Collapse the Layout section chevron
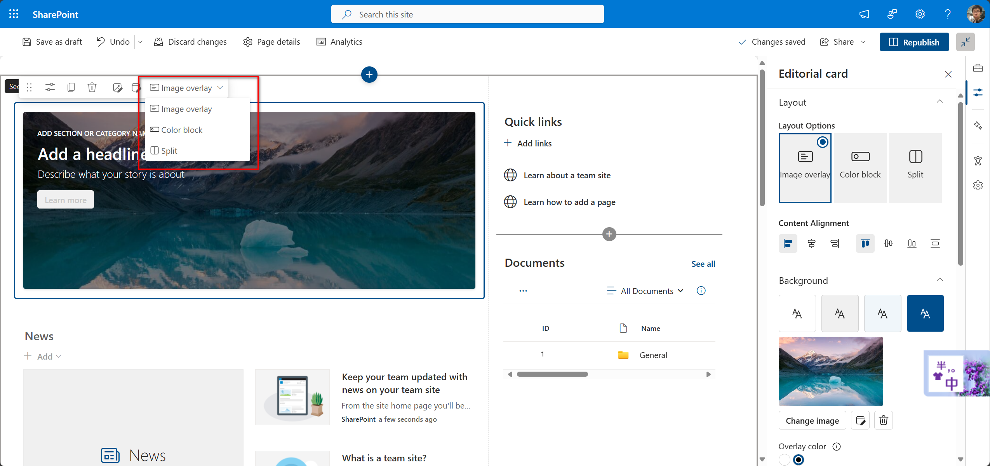The width and height of the screenshot is (990, 466). click(940, 102)
